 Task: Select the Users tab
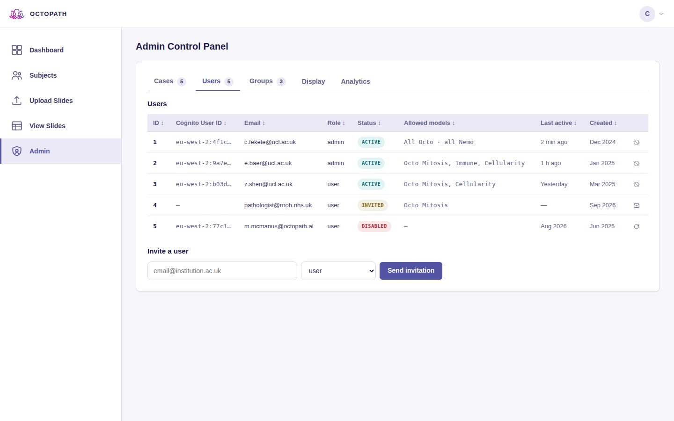pyautogui.click(x=218, y=81)
